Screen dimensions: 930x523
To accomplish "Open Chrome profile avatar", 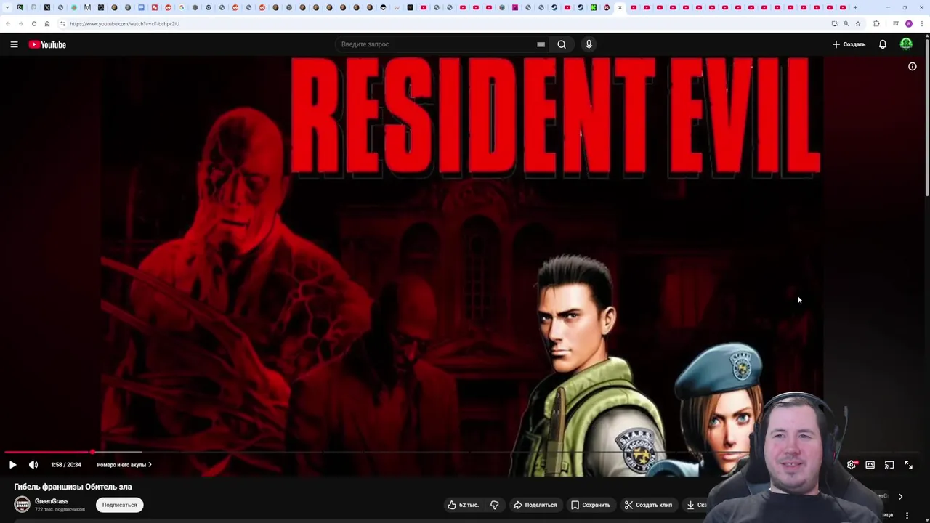I will [x=909, y=24].
